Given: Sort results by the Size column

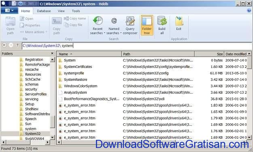Looking at the screenshot, I should pyautogui.click(x=209, y=54).
